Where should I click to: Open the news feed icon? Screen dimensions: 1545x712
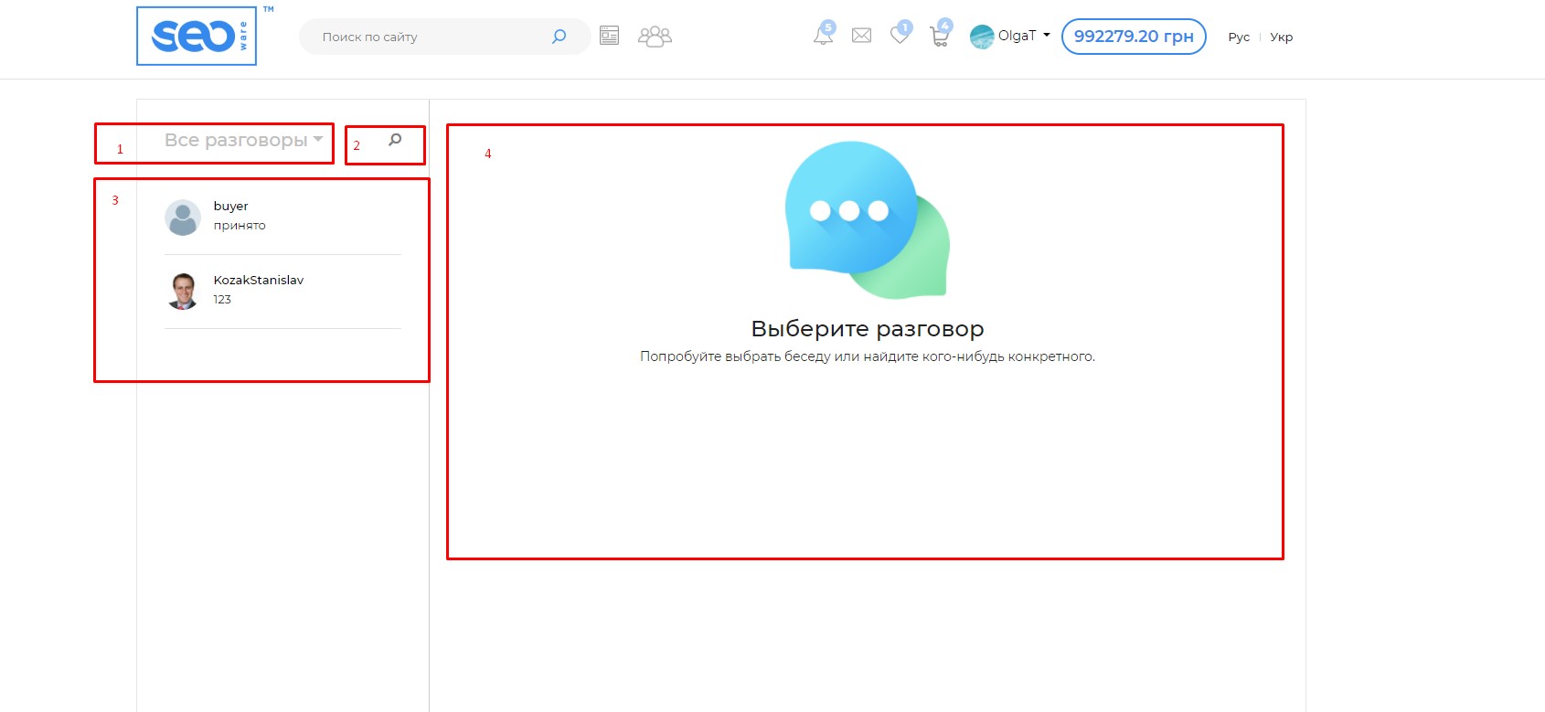click(609, 36)
